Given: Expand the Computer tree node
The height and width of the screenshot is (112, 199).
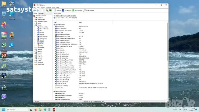Looking at the screenshot, I should coord(34,18).
